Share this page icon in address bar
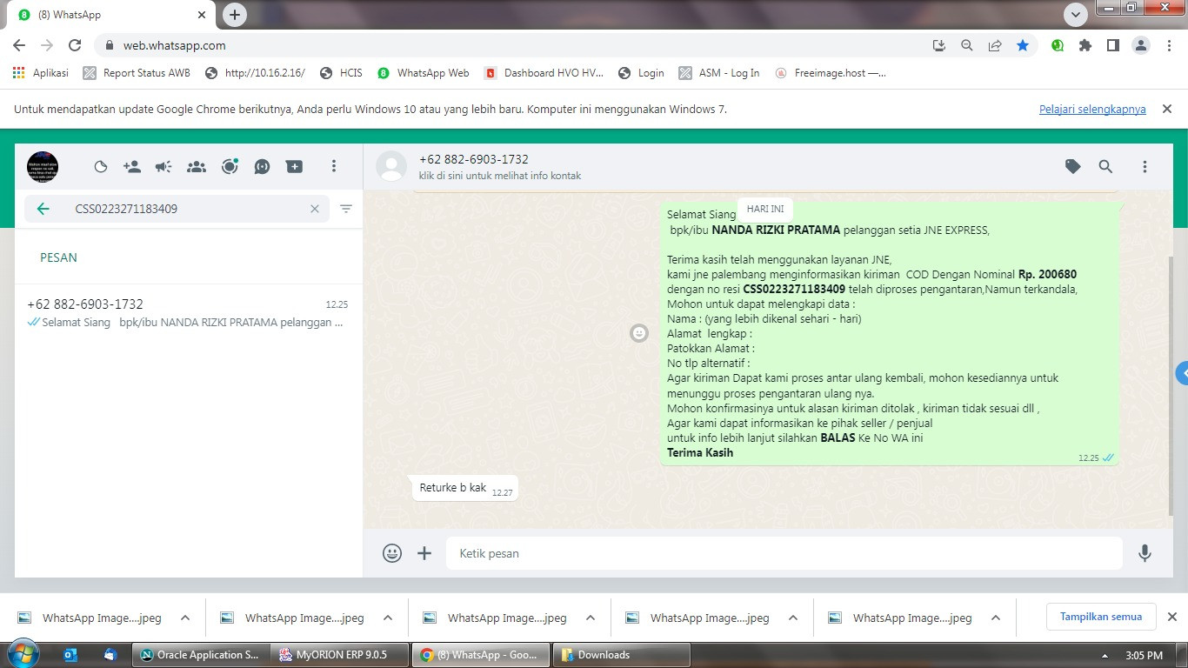This screenshot has height=668, width=1188. (995, 45)
